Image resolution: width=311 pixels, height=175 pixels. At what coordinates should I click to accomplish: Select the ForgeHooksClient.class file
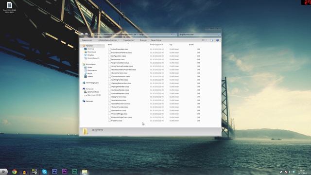[x=120, y=63]
